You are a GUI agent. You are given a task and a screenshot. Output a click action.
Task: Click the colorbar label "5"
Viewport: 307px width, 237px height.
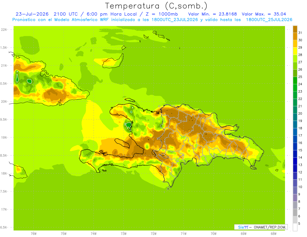[x=299, y=223]
